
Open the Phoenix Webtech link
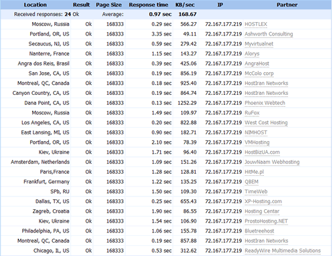pyautogui.click(x=265, y=103)
